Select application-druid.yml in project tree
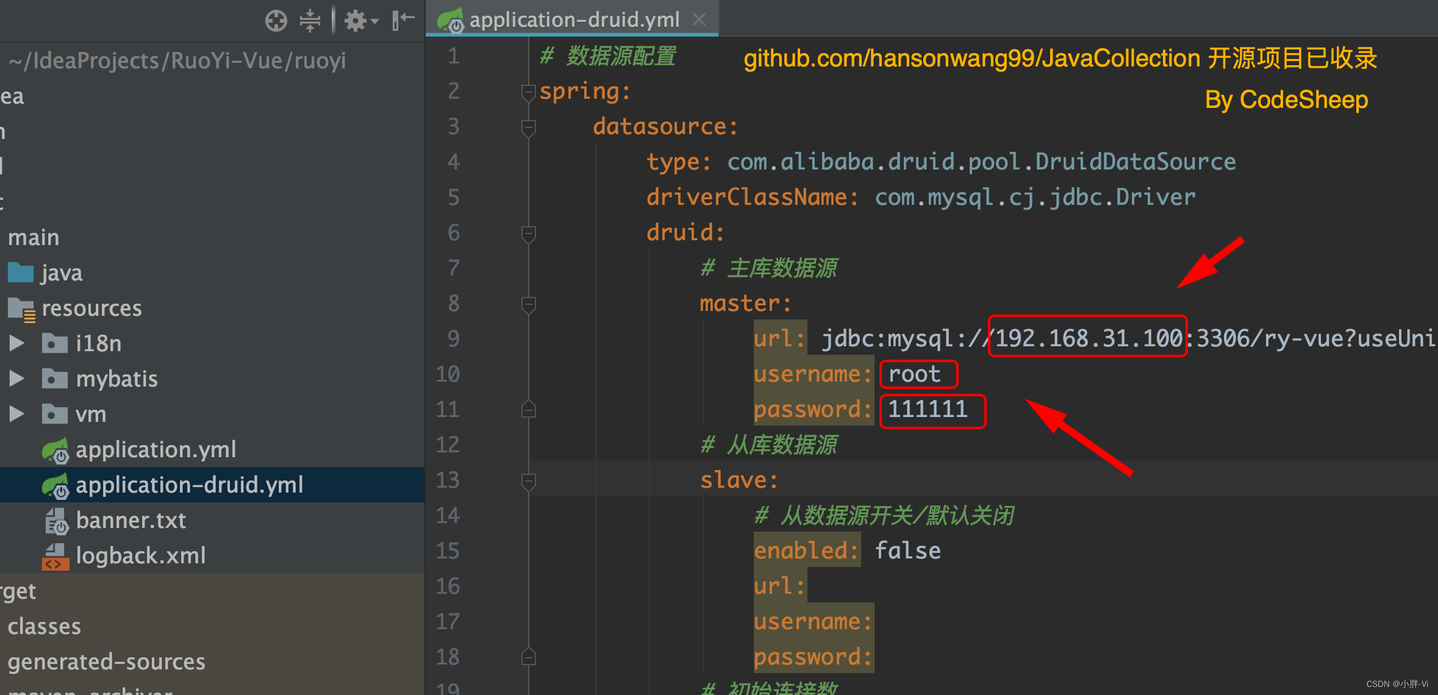 [x=189, y=485]
